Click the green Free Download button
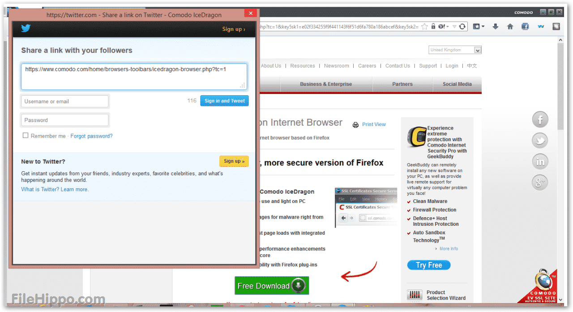 pos(271,286)
